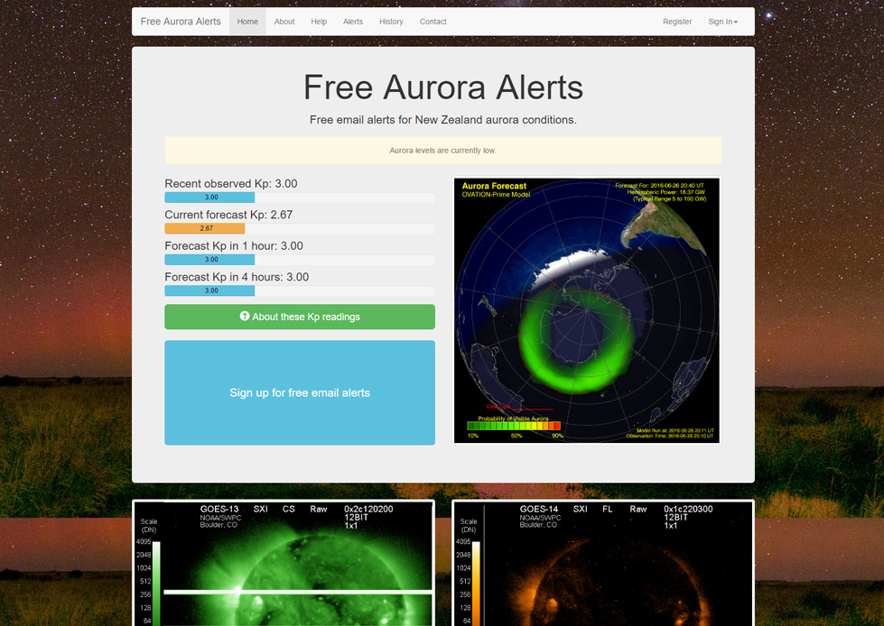884x626 pixels.
Task: Click Sign up for free email alerts
Action: click(299, 392)
